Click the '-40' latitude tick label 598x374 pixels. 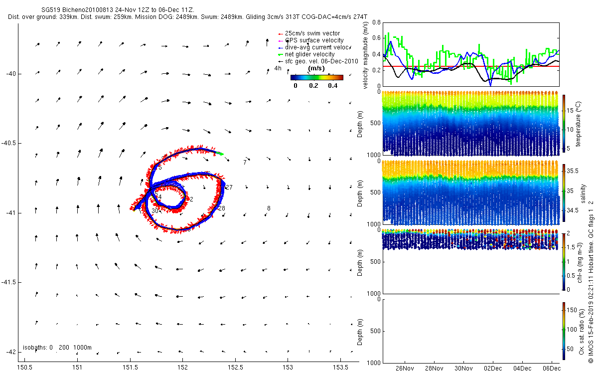(x=10, y=74)
